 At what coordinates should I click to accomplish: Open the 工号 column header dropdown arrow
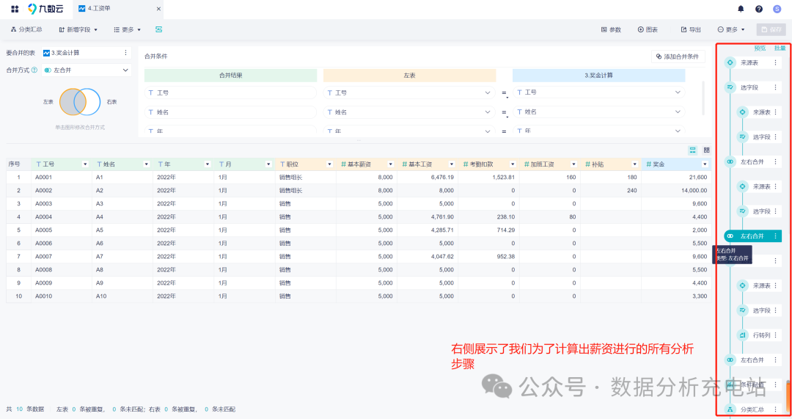(x=85, y=164)
